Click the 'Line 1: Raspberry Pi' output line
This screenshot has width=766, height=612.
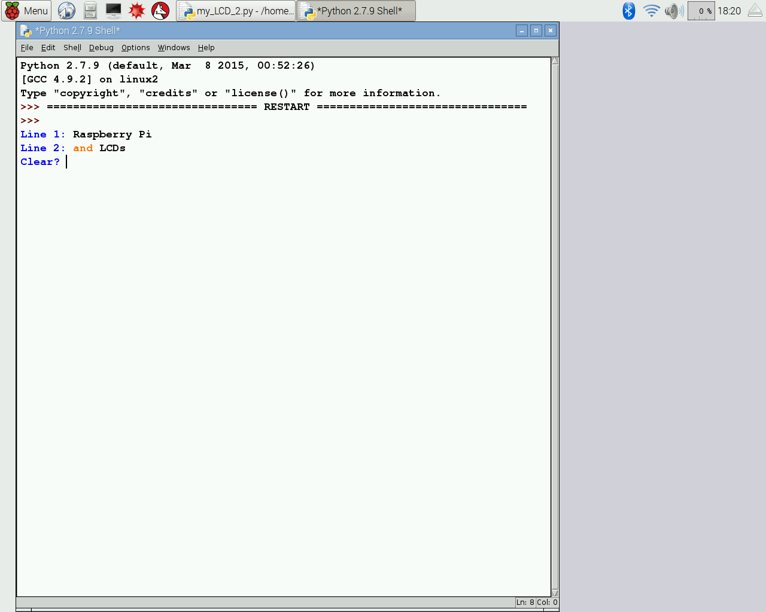(x=86, y=134)
